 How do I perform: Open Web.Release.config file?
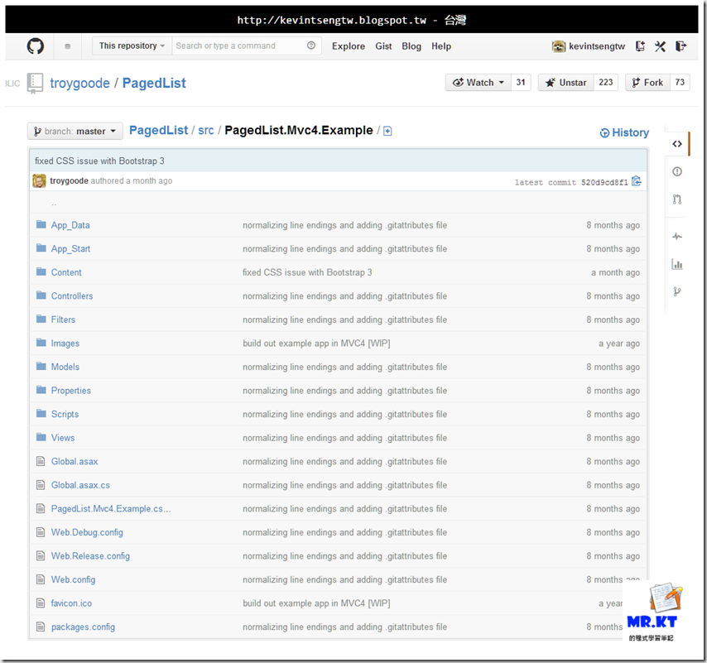pyautogui.click(x=90, y=555)
